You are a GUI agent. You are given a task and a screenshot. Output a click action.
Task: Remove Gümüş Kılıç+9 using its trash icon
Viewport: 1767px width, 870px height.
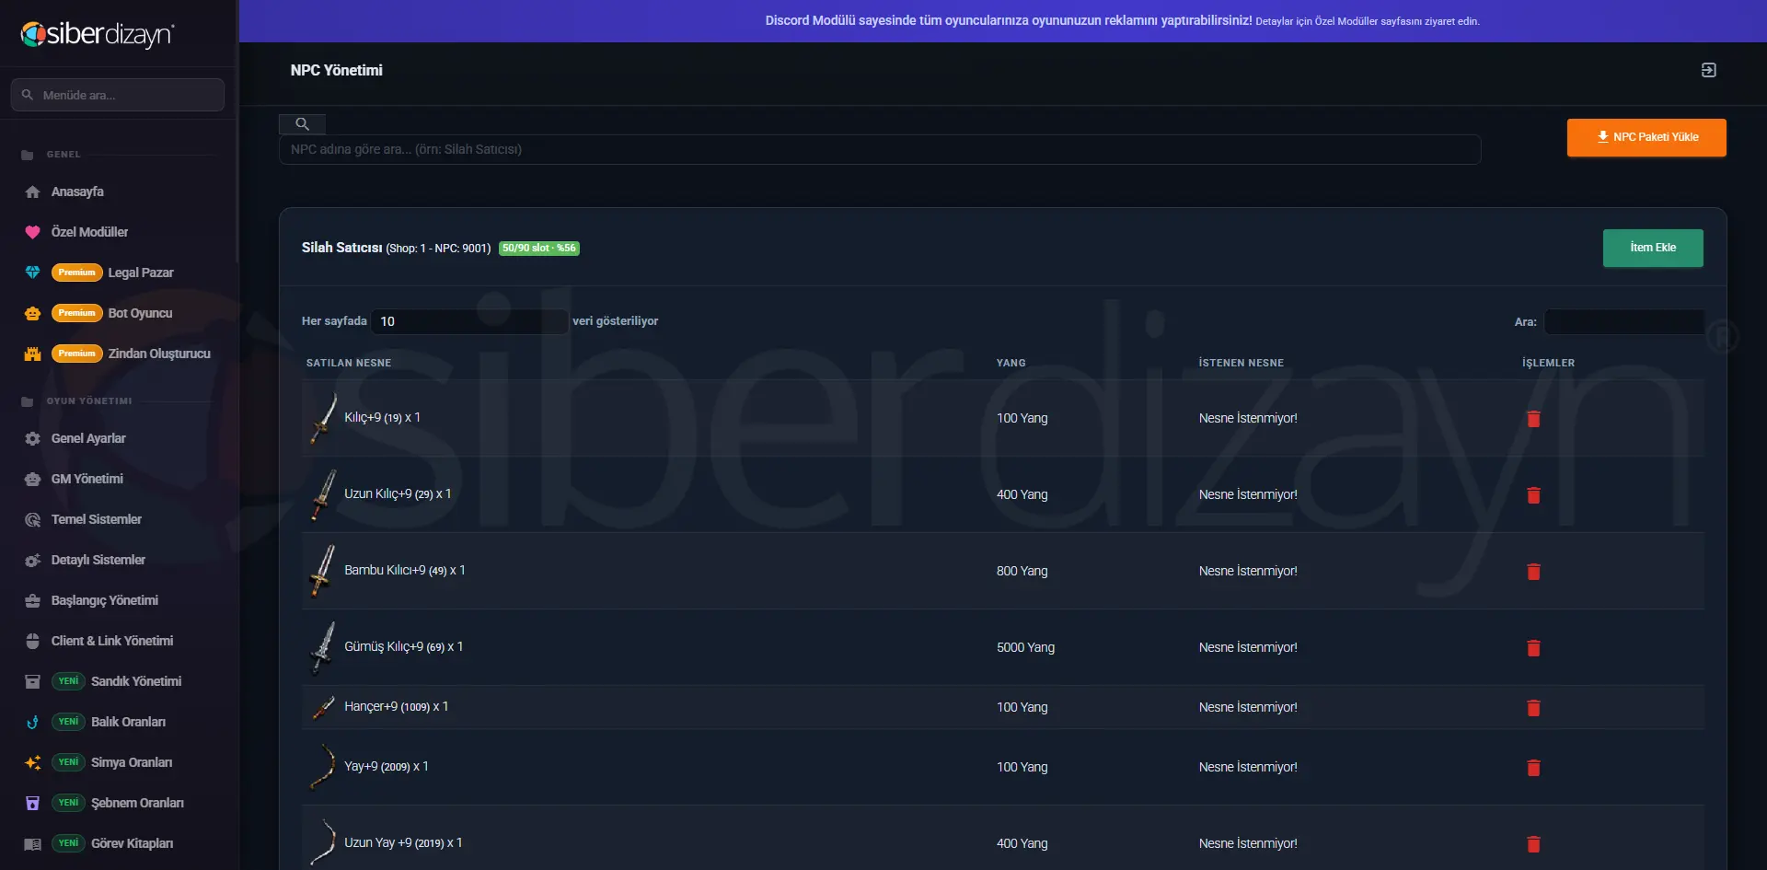point(1533,648)
